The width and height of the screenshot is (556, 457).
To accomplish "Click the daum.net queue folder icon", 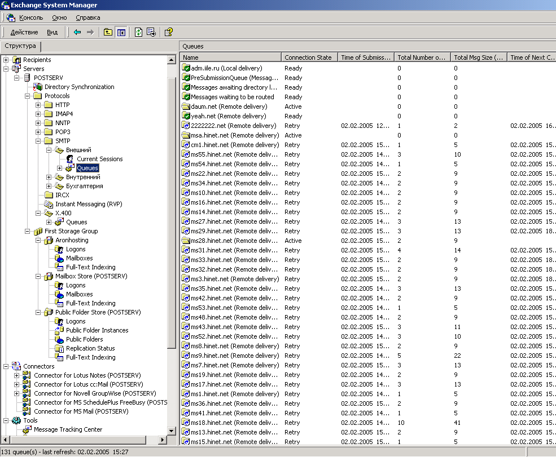I will click(x=186, y=106).
